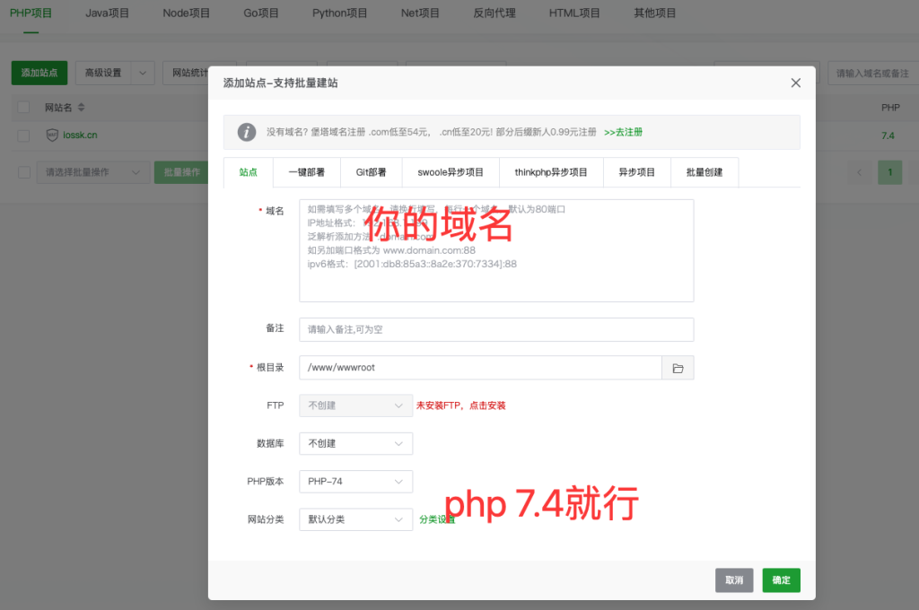The width and height of the screenshot is (919, 610).
Task: Switch to the 批量创建 tab
Action: [x=705, y=171]
